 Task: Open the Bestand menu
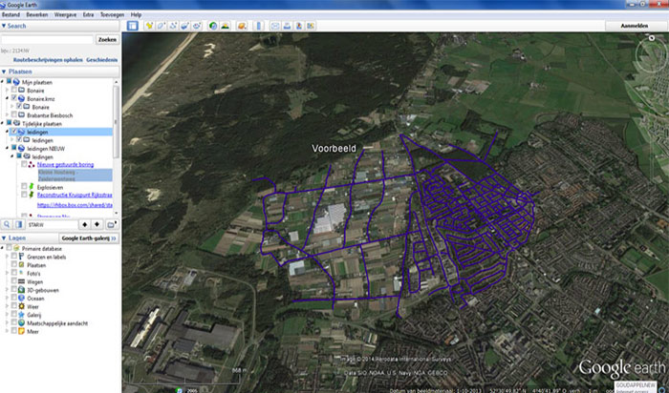pyautogui.click(x=11, y=14)
